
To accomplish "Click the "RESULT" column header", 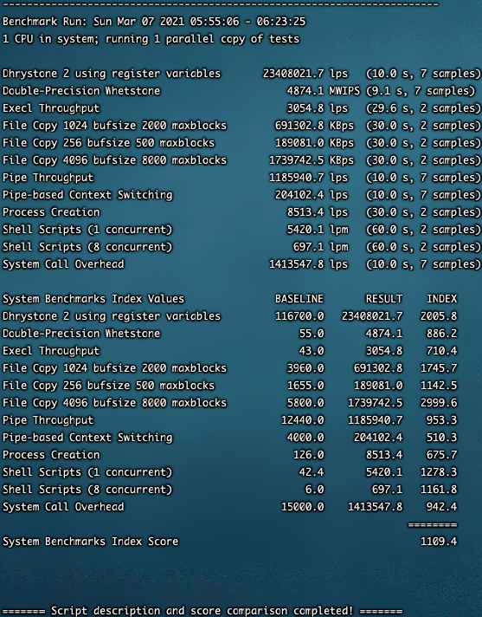I will [384, 299].
